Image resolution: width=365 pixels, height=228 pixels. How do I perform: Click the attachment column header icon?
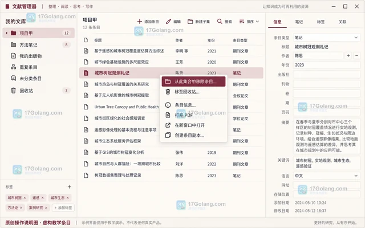86,40
